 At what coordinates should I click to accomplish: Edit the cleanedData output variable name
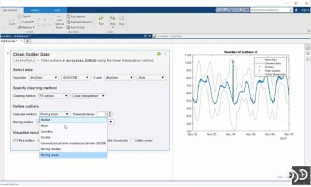[x=24, y=60]
